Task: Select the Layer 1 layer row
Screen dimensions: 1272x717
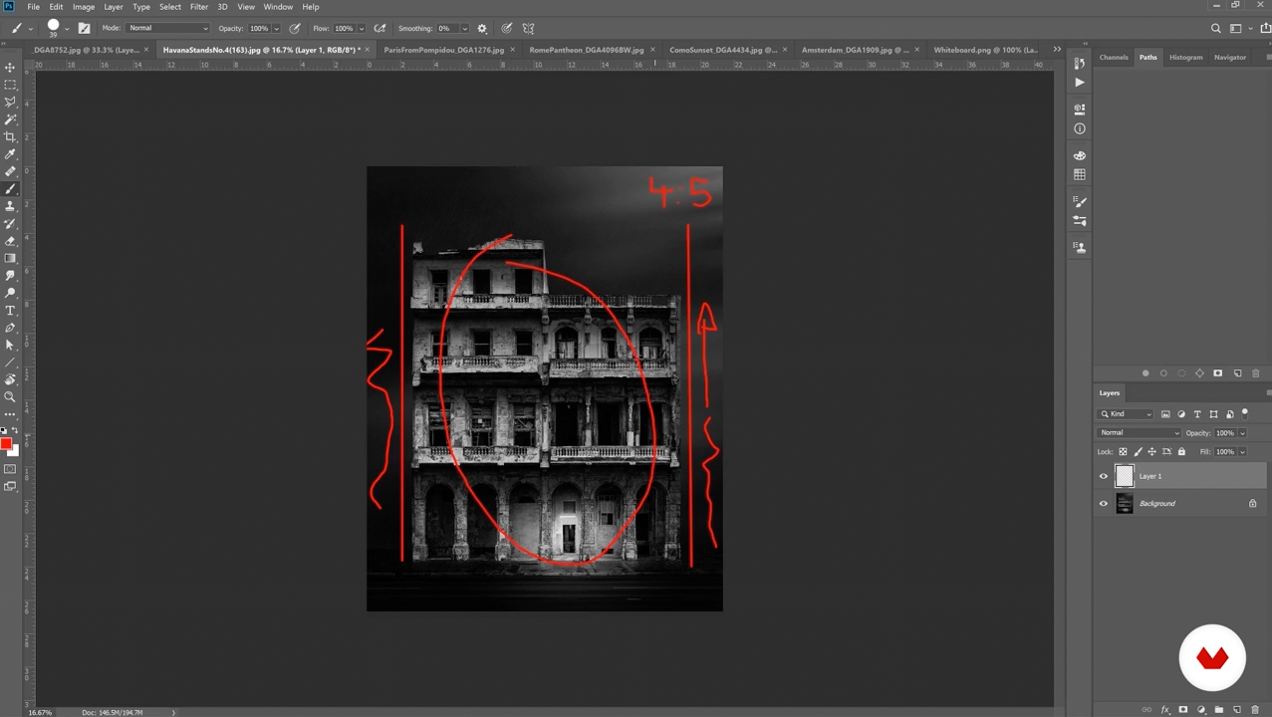Action: (1182, 477)
